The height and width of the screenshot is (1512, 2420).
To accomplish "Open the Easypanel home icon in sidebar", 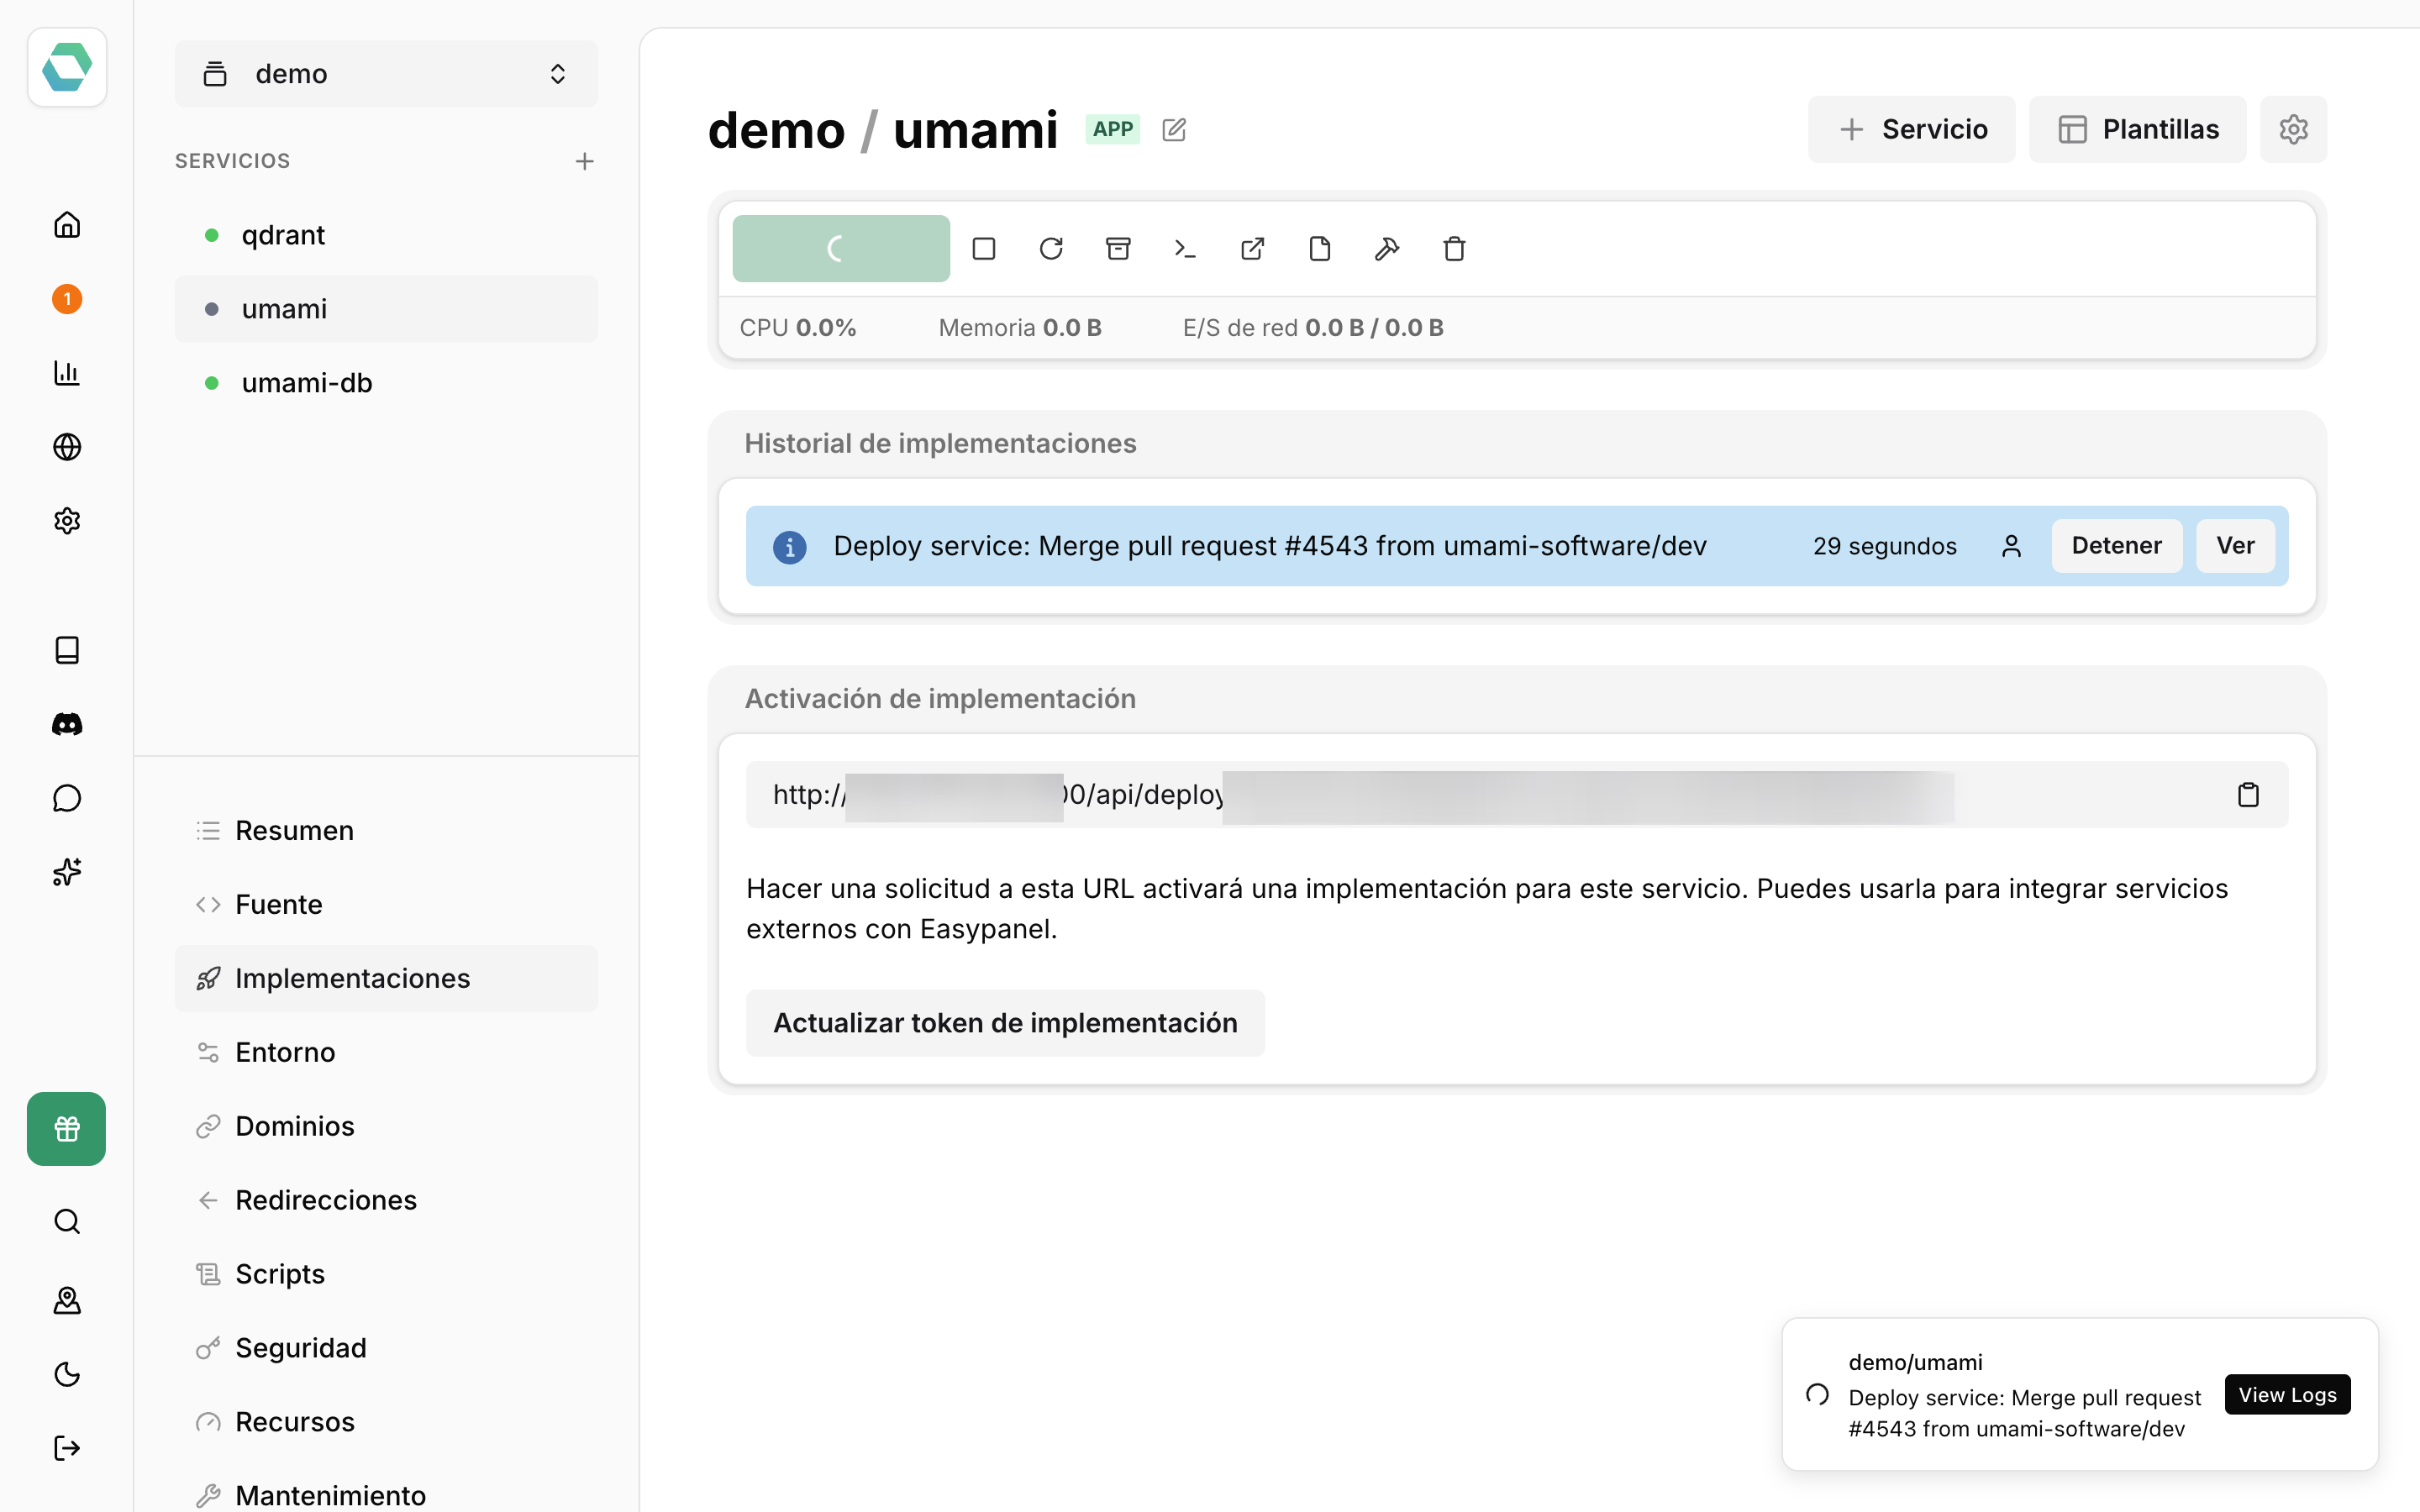I will point(67,225).
